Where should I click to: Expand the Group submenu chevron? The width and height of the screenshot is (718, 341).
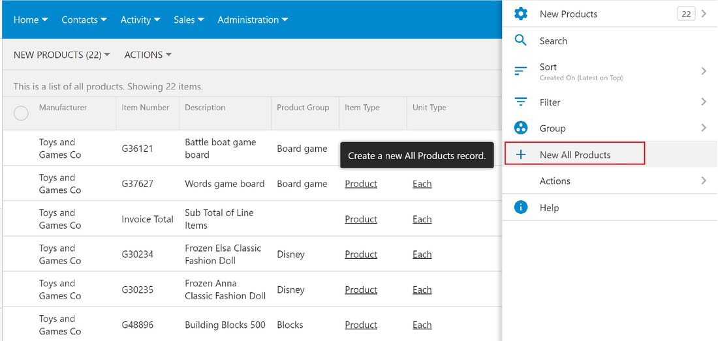click(704, 128)
